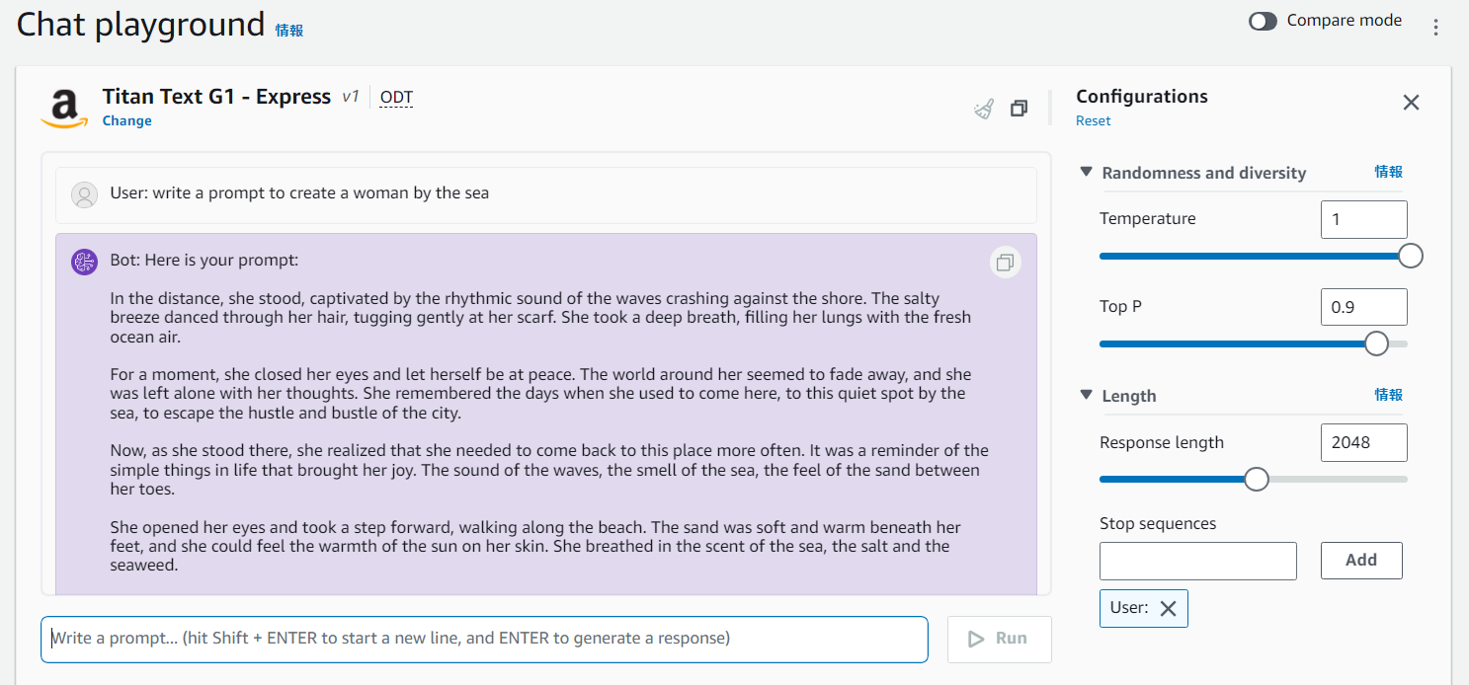Remove the 'User:' stop sequence tag
The width and height of the screenshot is (1469, 685).
click(x=1168, y=608)
